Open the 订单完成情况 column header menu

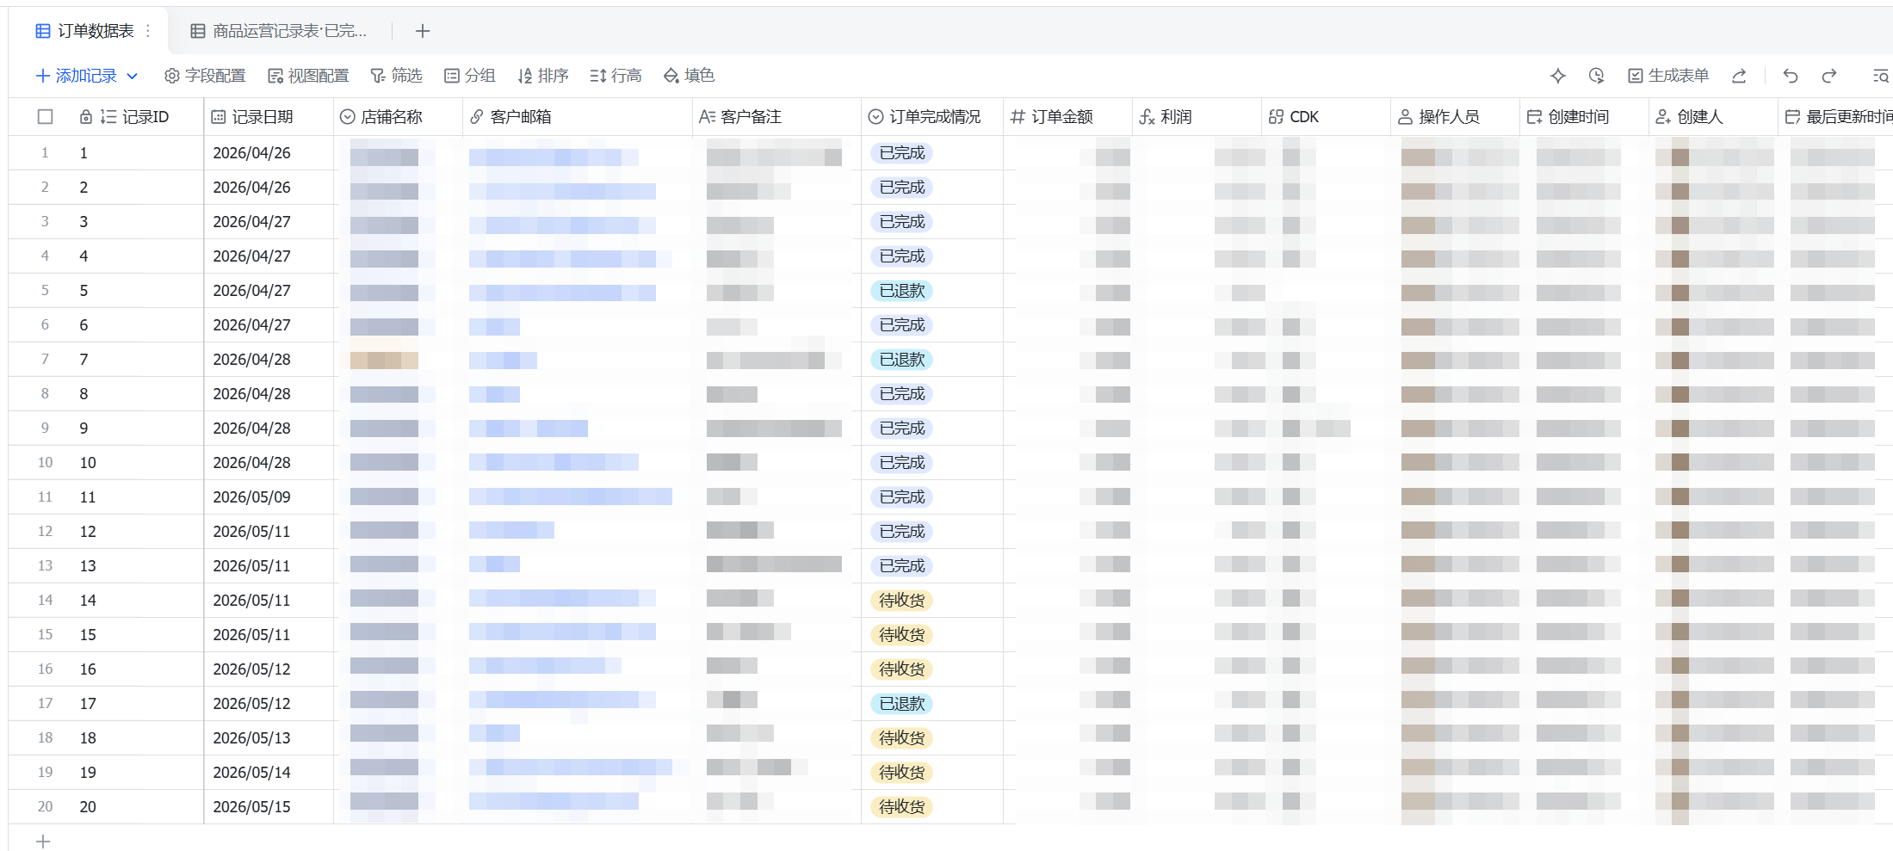click(x=932, y=117)
